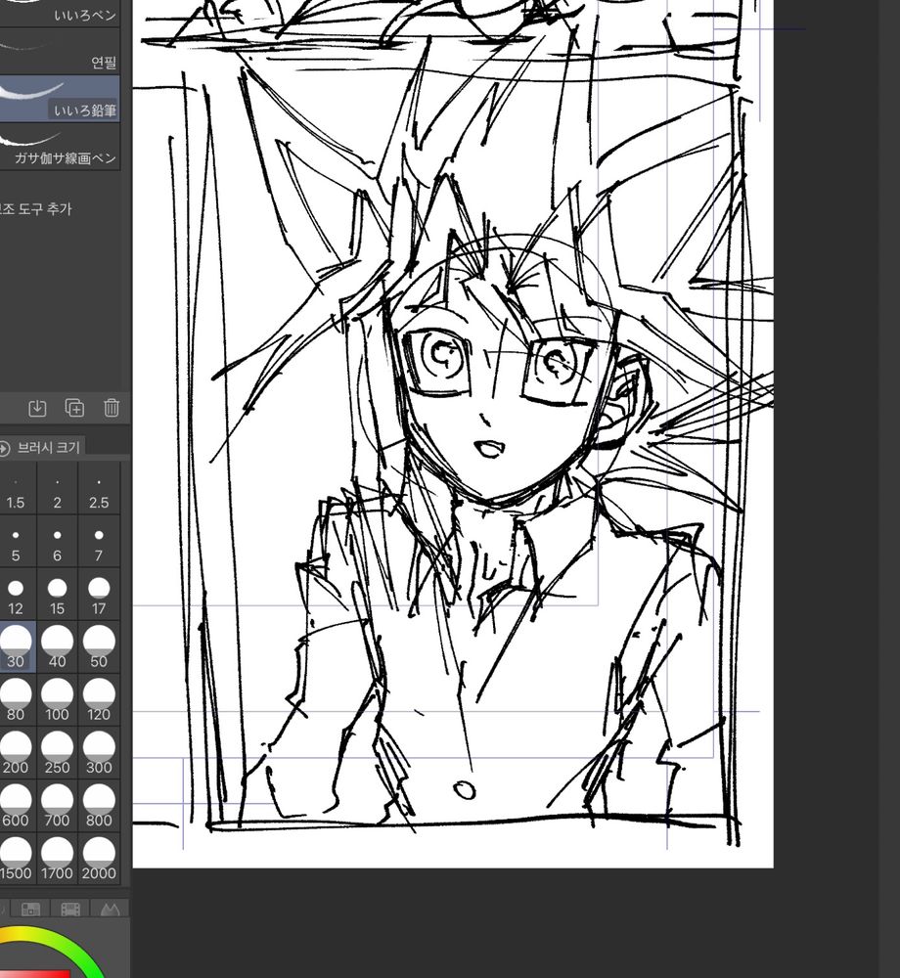The width and height of the screenshot is (900, 978).
Task: Select the 연필 pencil sub tool
Action: coord(60,52)
